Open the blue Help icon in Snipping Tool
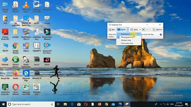This screenshot has width=191, height=107. 161,34
